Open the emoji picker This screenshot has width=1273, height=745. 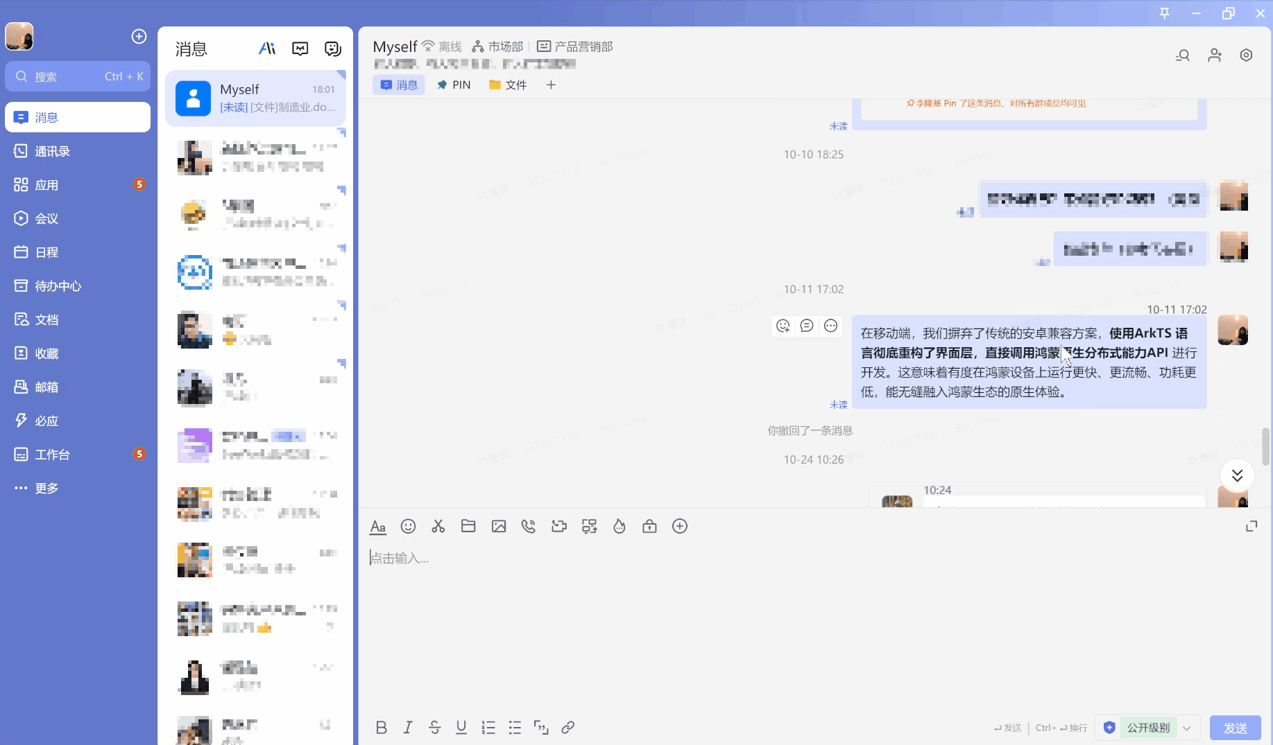[408, 527]
